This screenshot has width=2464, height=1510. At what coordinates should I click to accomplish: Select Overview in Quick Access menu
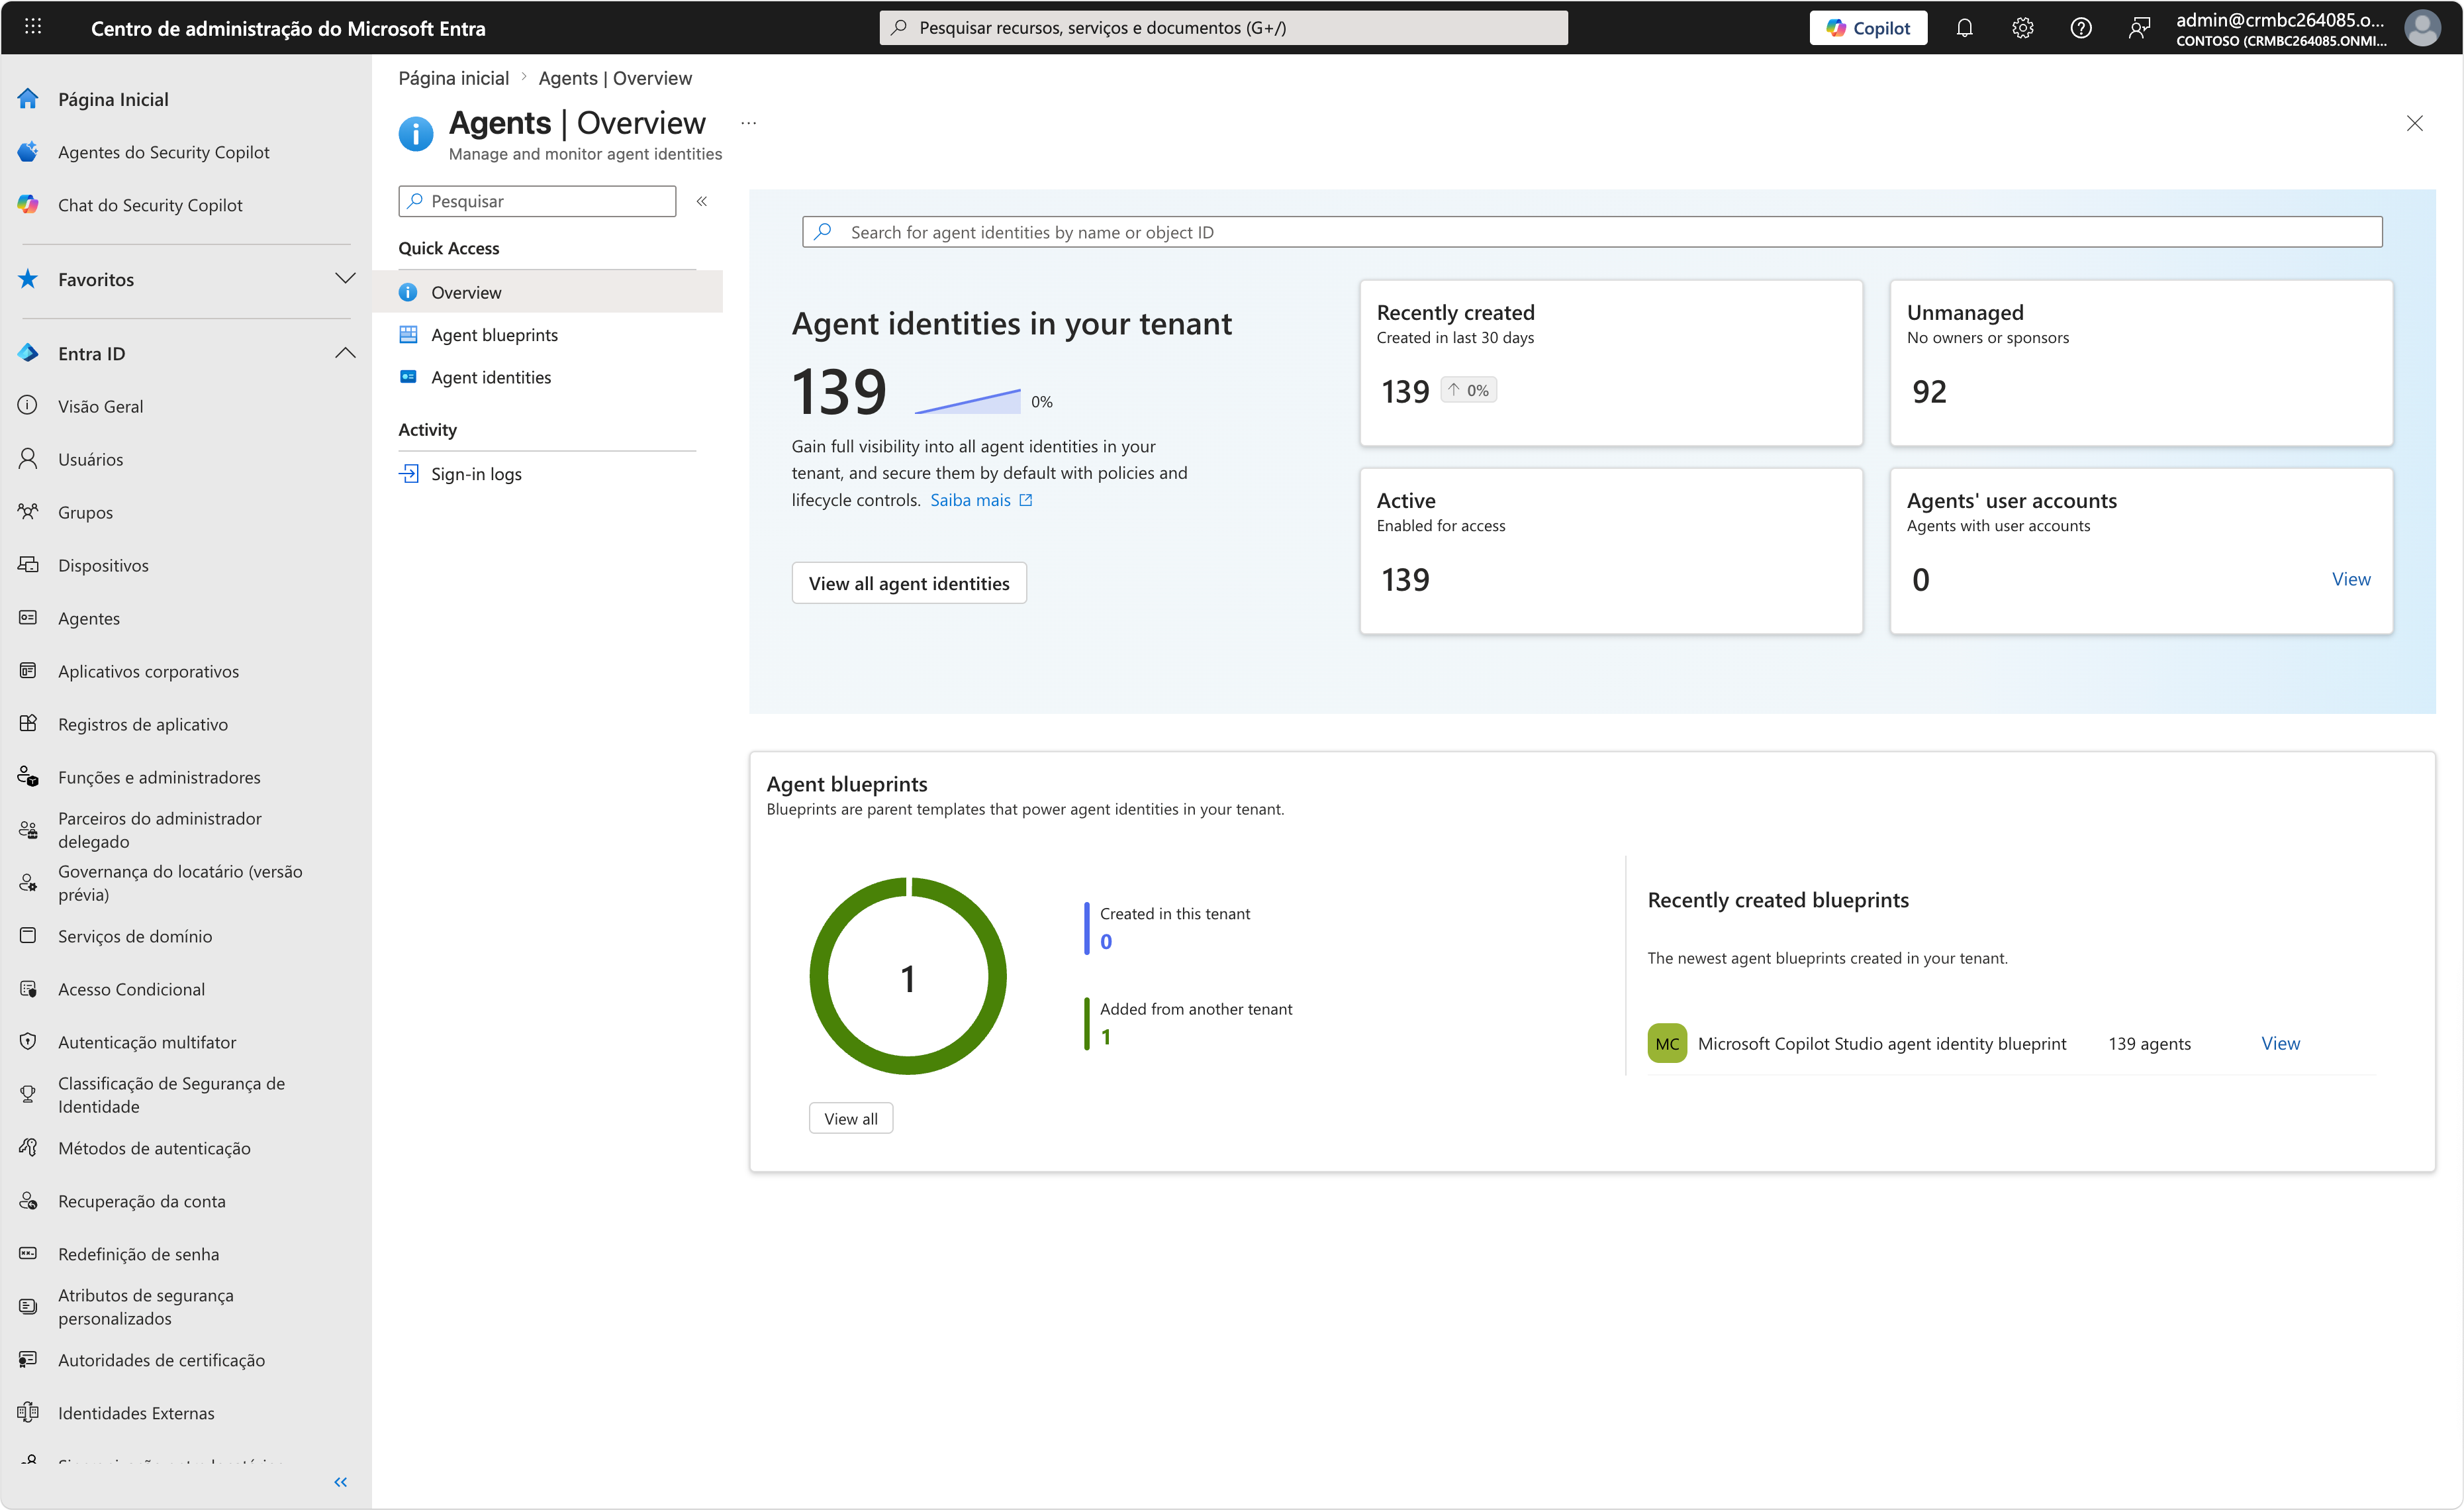pos(547,292)
